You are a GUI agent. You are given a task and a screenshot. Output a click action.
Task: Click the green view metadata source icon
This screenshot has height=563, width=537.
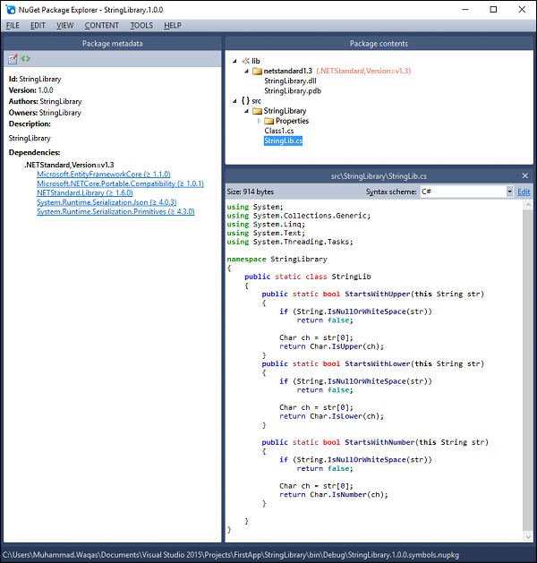click(25, 59)
